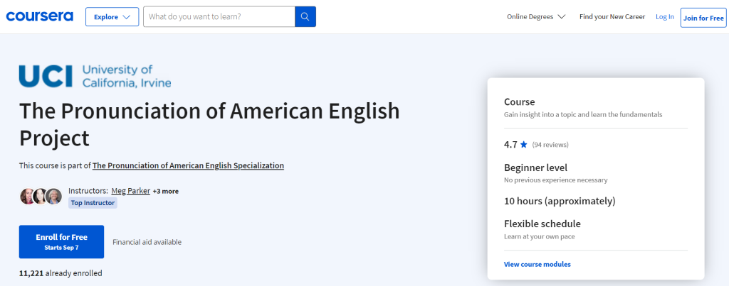The height and width of the screenshot is (286, 729).
Task: Click the 'Course' heading in the info card
Action: [x=519, y=102]
